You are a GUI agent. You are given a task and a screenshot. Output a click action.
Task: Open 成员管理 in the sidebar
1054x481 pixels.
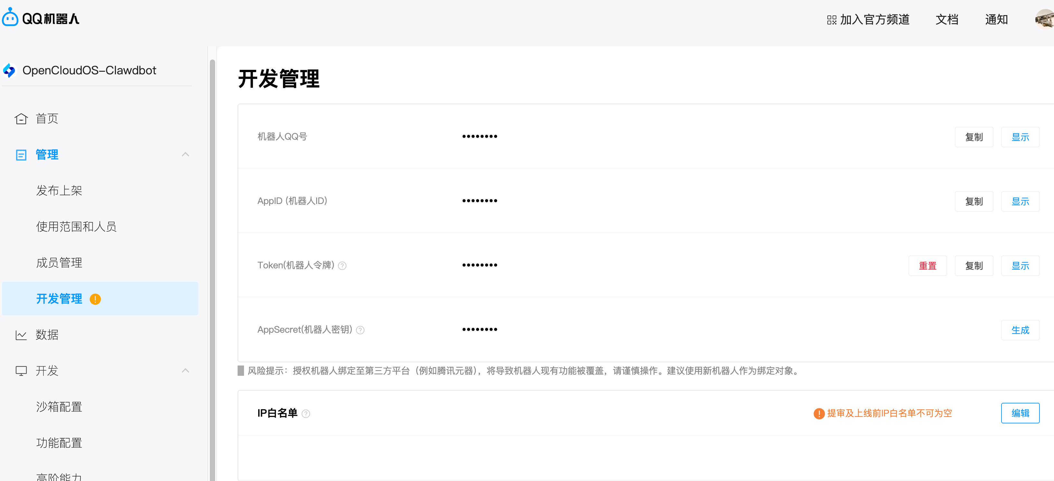pos(59,263)
